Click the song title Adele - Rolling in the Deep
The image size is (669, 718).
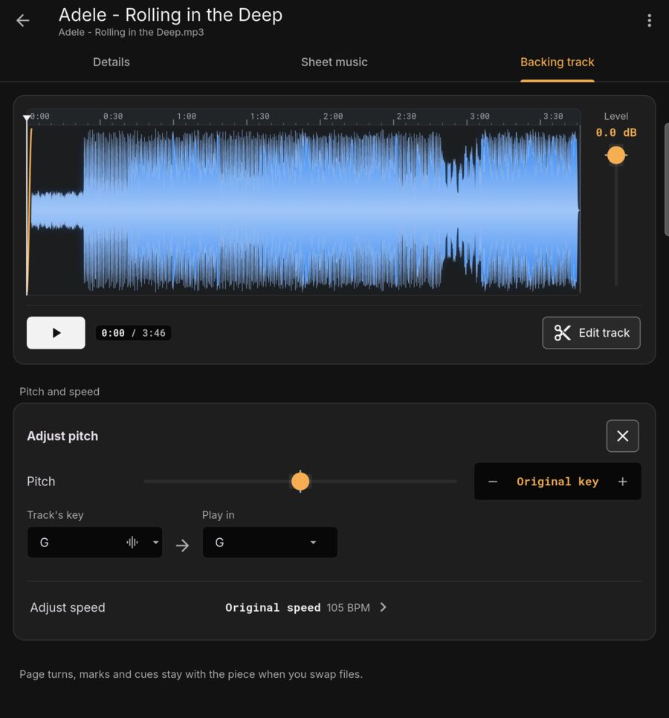(170, 15)
